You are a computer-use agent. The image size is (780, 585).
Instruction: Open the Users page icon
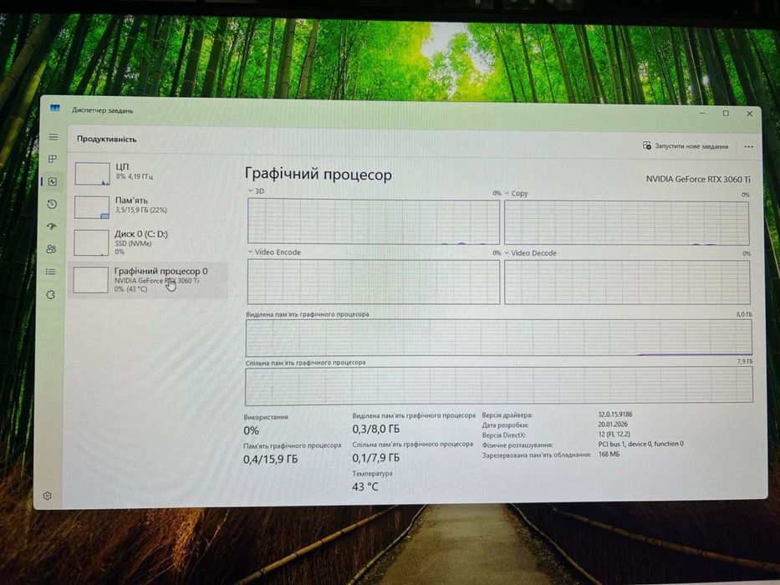tap(51, 249)
